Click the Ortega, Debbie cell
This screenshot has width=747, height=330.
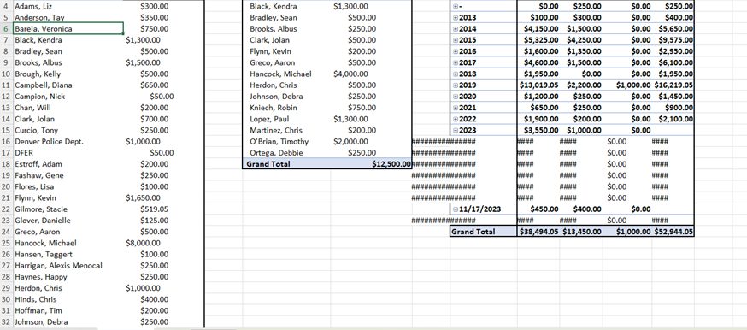click(286, 153)
